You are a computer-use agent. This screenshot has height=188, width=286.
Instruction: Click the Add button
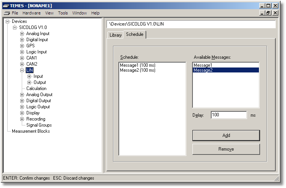[226, 135]
